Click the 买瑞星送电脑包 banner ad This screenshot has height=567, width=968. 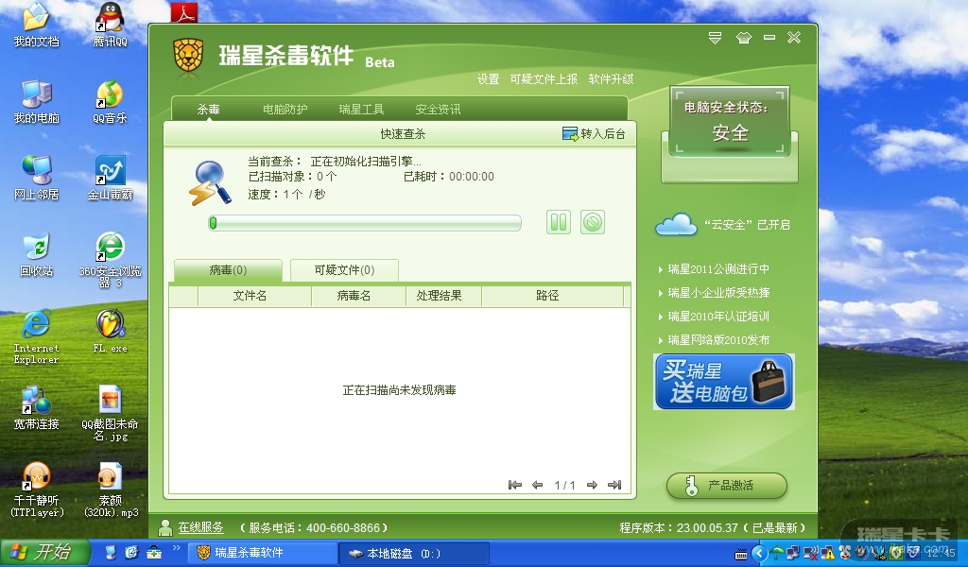click(x=723, y=381)
